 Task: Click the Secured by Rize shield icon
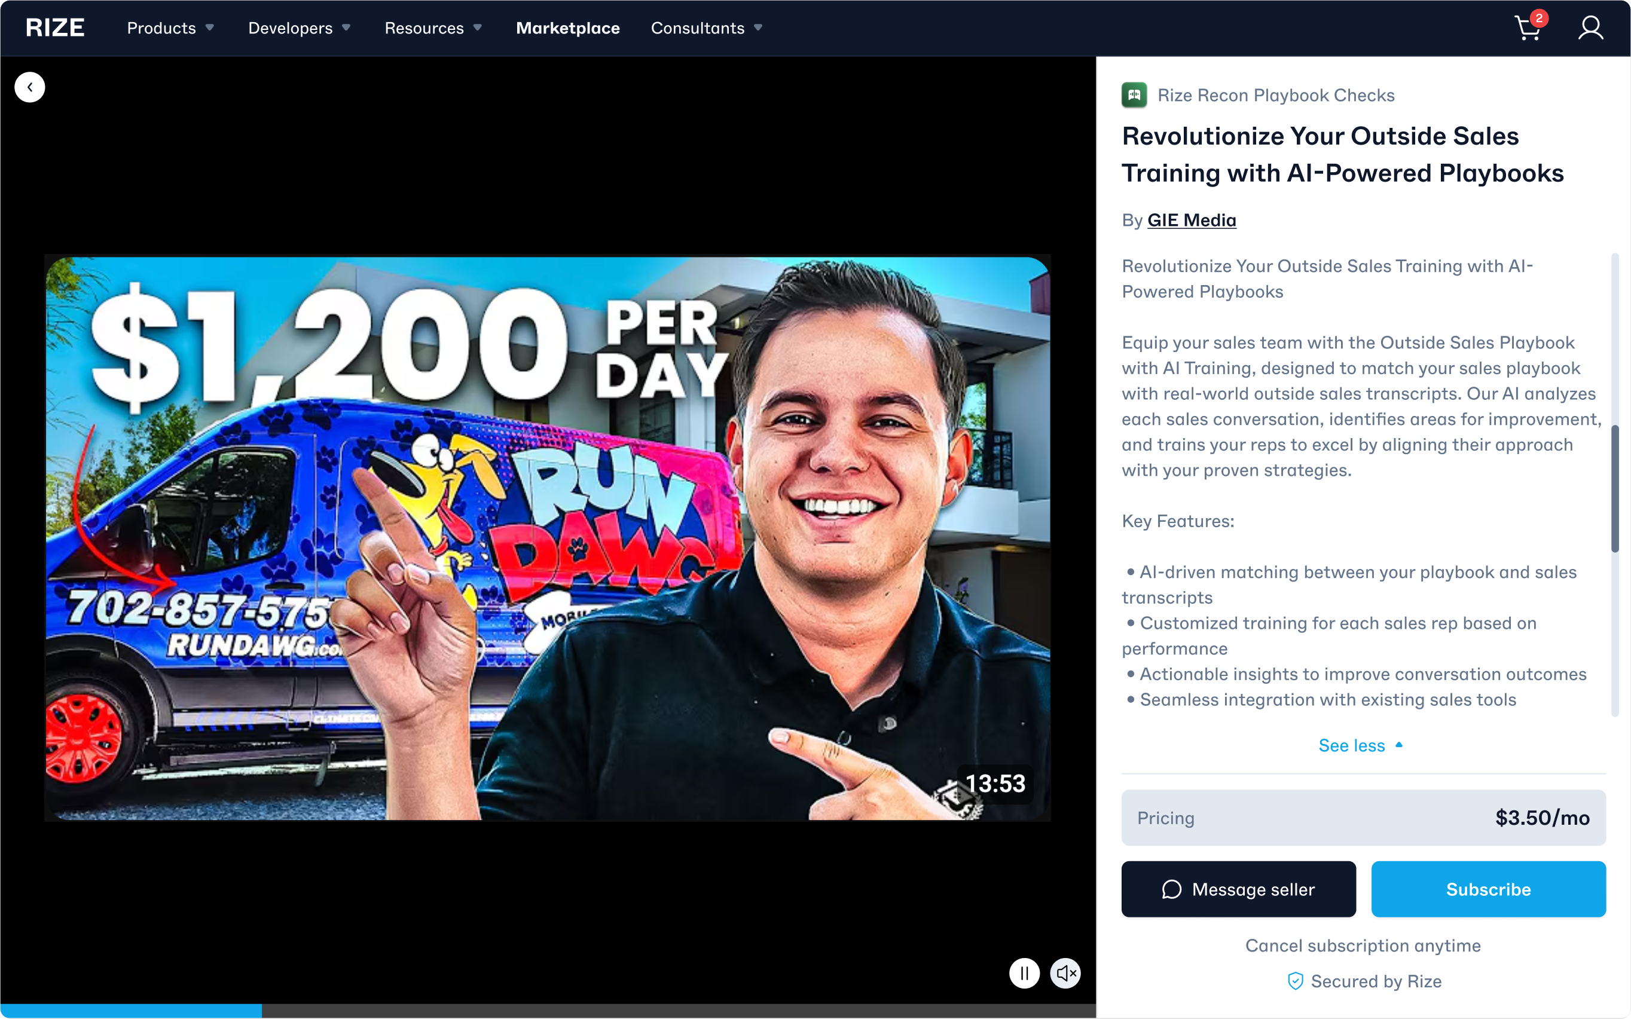[x=1294, y=981]
